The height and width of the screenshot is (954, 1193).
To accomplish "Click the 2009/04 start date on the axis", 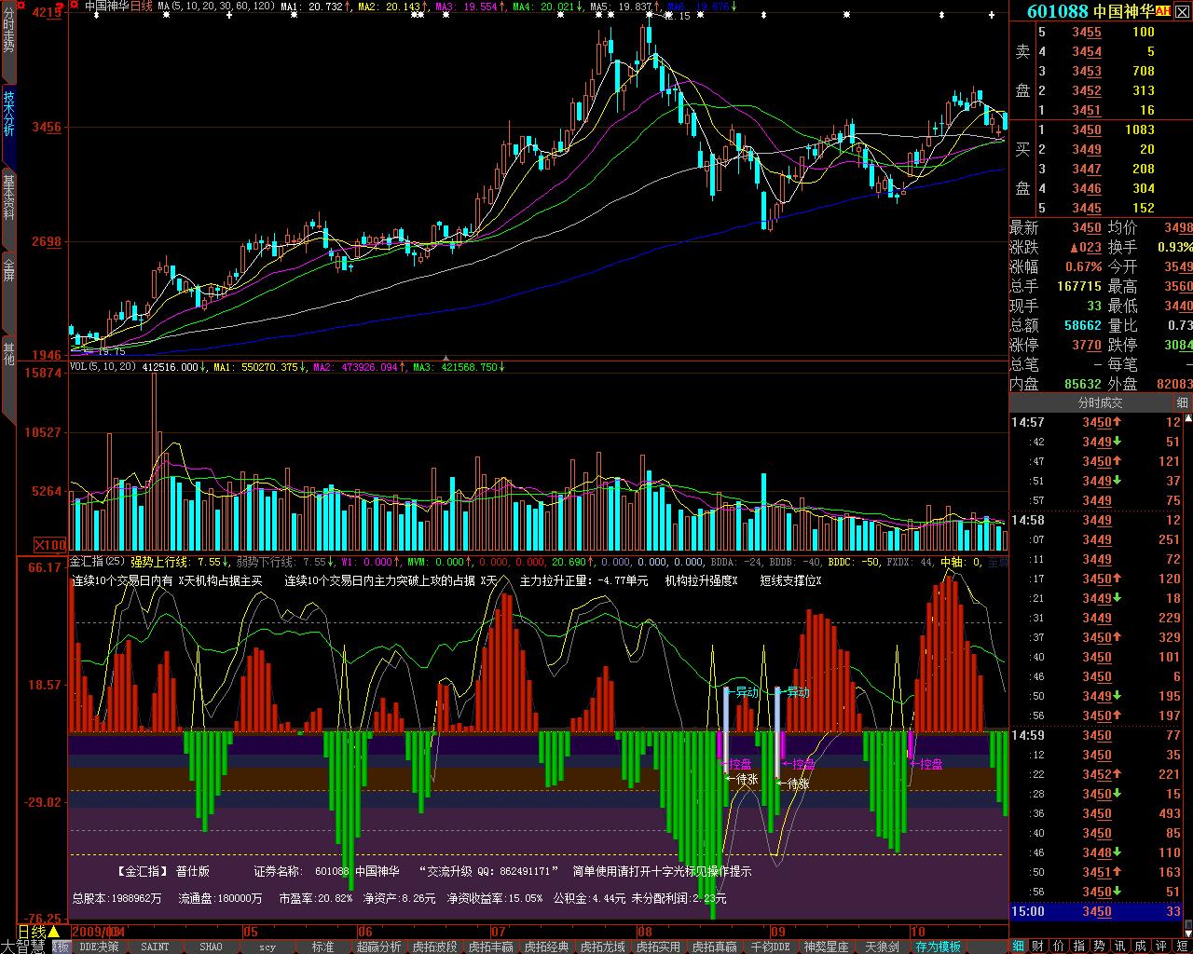I will [x=98, y=932].
